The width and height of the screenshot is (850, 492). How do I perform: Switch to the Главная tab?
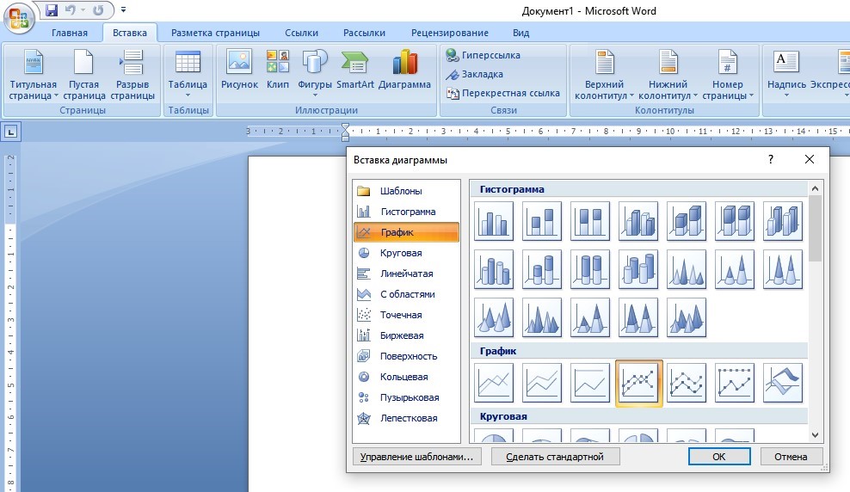[x=70, y=33]
